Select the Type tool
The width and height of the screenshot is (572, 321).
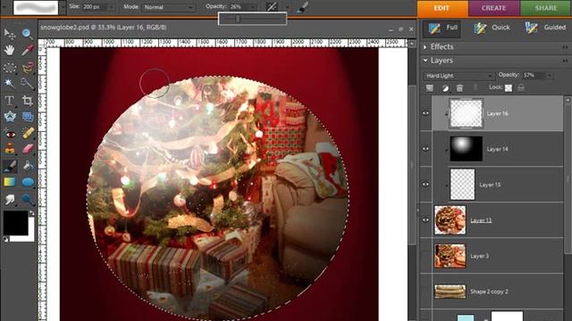10,100
